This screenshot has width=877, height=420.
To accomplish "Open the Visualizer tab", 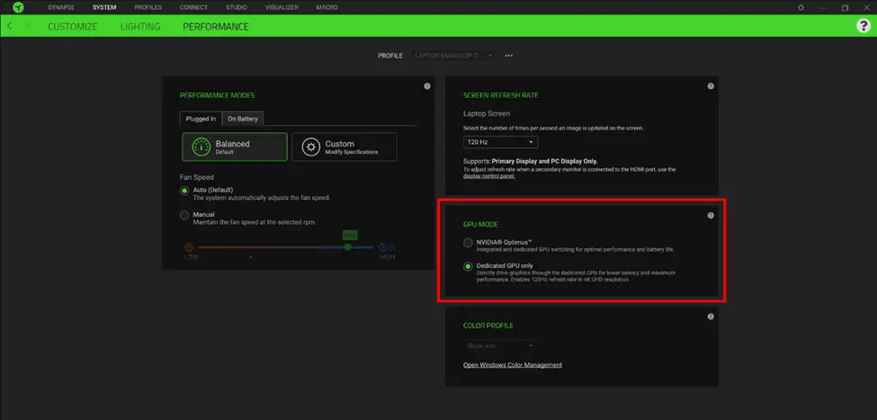I will pos(282,7).
